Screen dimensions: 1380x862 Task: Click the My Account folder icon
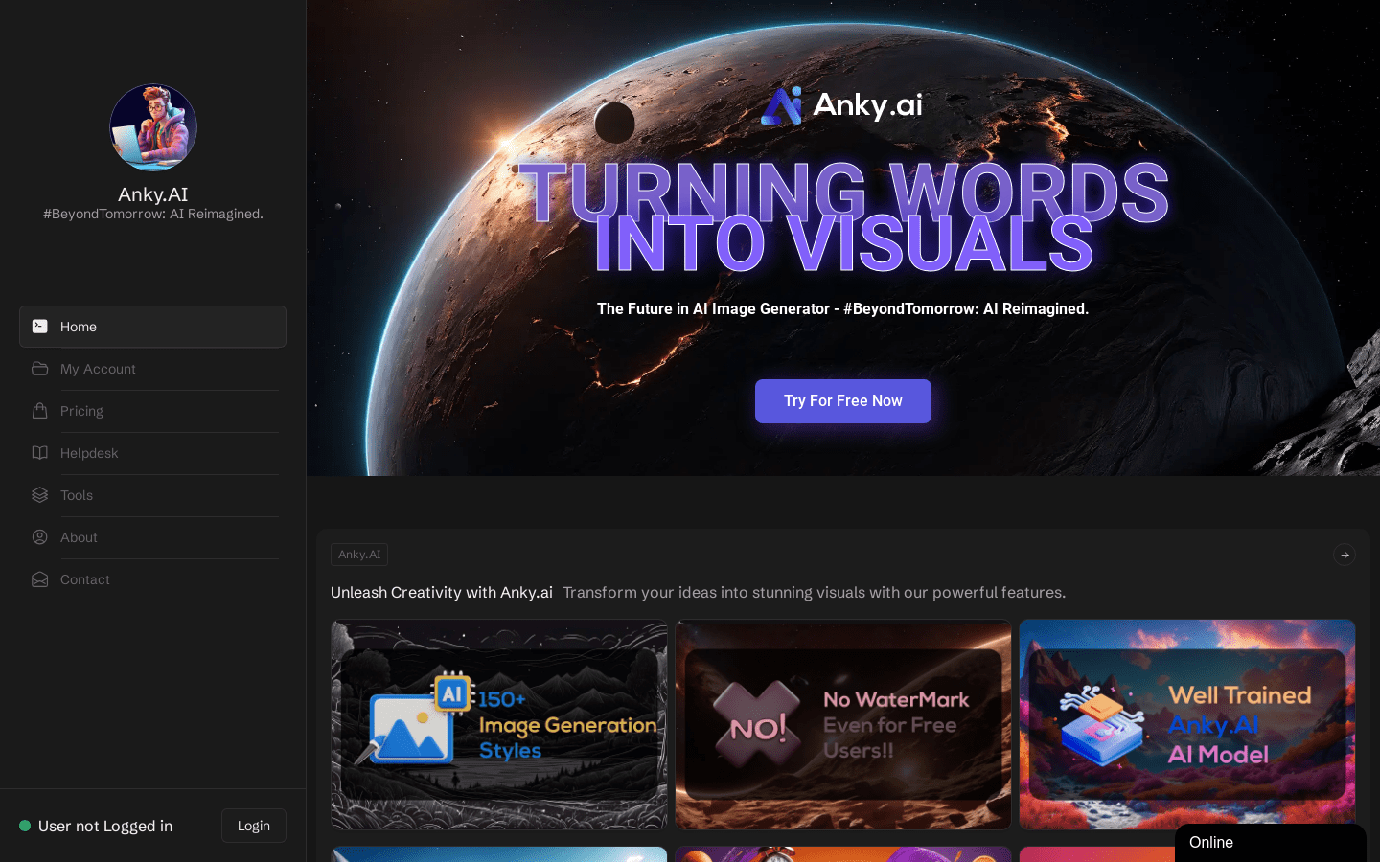pyautogui.click(x=39, y=369)
